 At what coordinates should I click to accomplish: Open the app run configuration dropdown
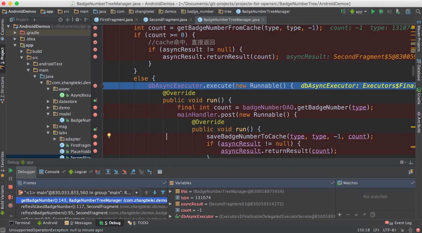click(358, 12)
